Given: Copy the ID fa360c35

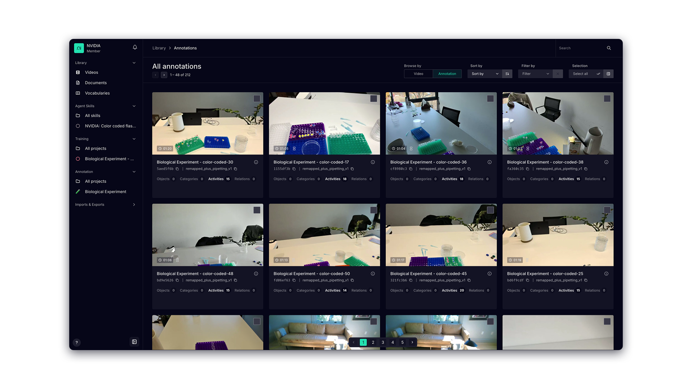Looking at the screenshot, I should point(528,169).
